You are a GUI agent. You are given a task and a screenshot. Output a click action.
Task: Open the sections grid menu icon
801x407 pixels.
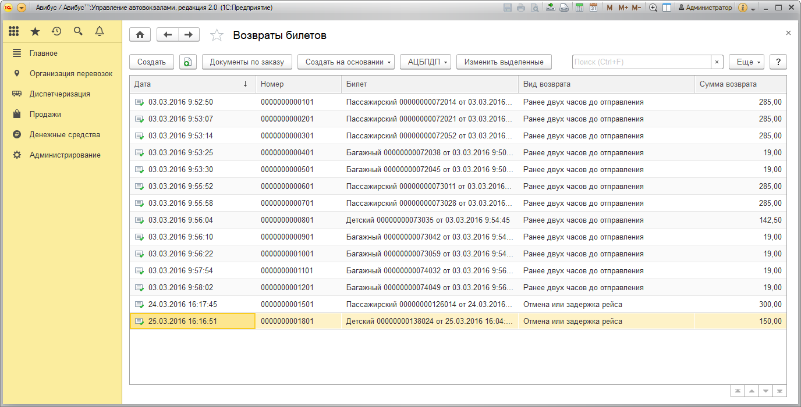[x=14, y=31]
